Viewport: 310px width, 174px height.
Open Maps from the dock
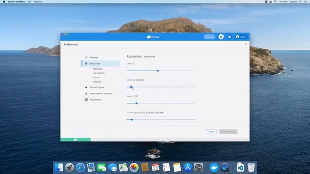coord(123,168)
